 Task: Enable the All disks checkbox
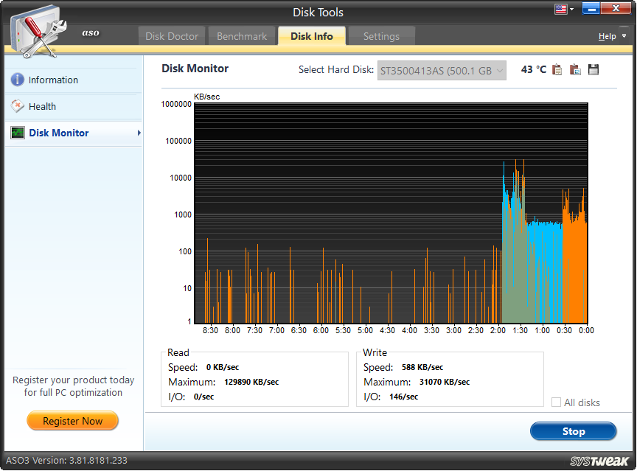click(x=557, y=402)
